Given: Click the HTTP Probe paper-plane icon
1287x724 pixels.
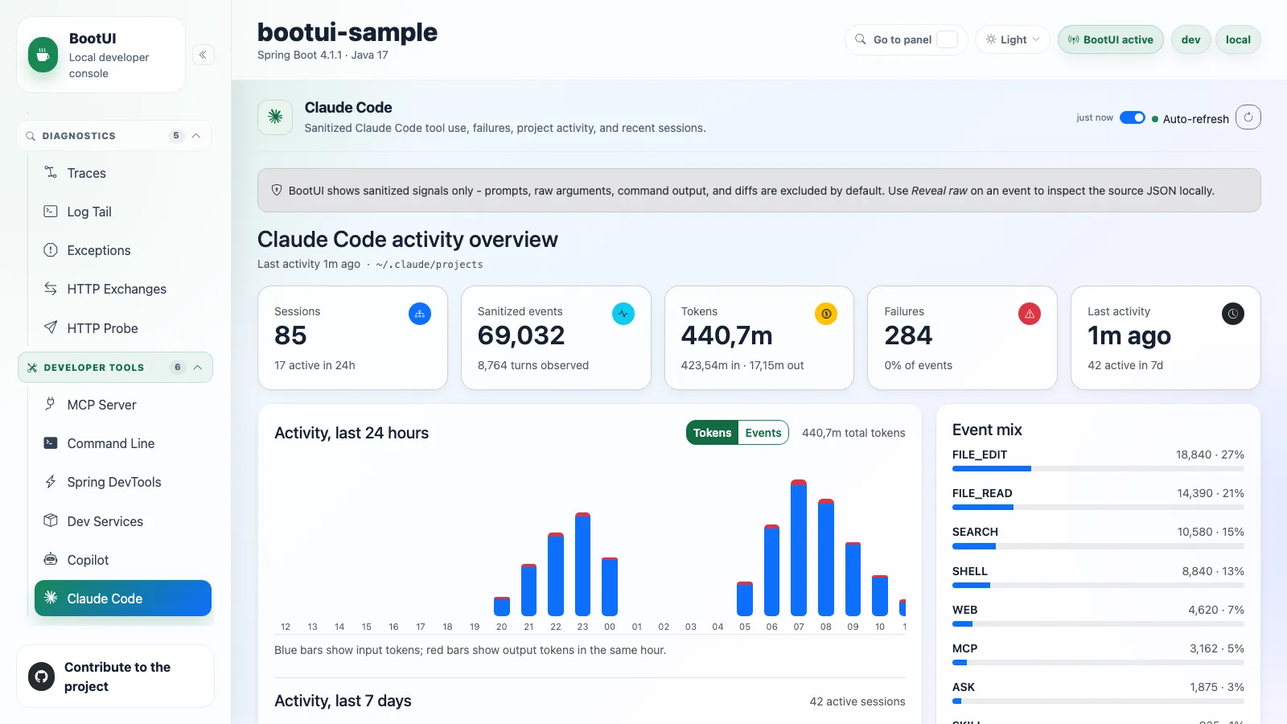Looking at the screenshot, I should [x=51, y=327].
